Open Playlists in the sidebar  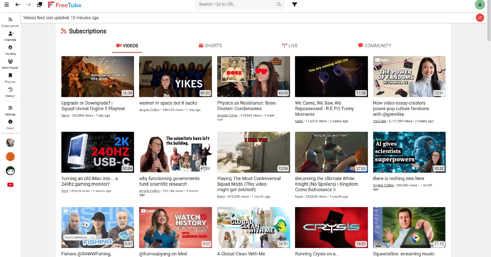coord(10,78)
